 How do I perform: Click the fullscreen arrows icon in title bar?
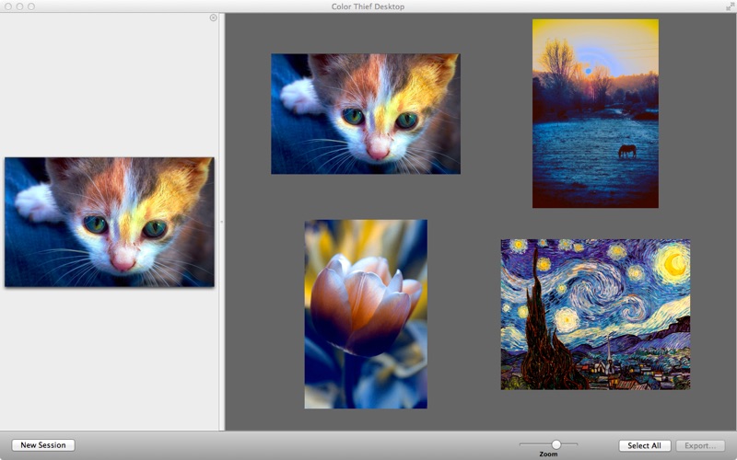[x=730, y=6]
